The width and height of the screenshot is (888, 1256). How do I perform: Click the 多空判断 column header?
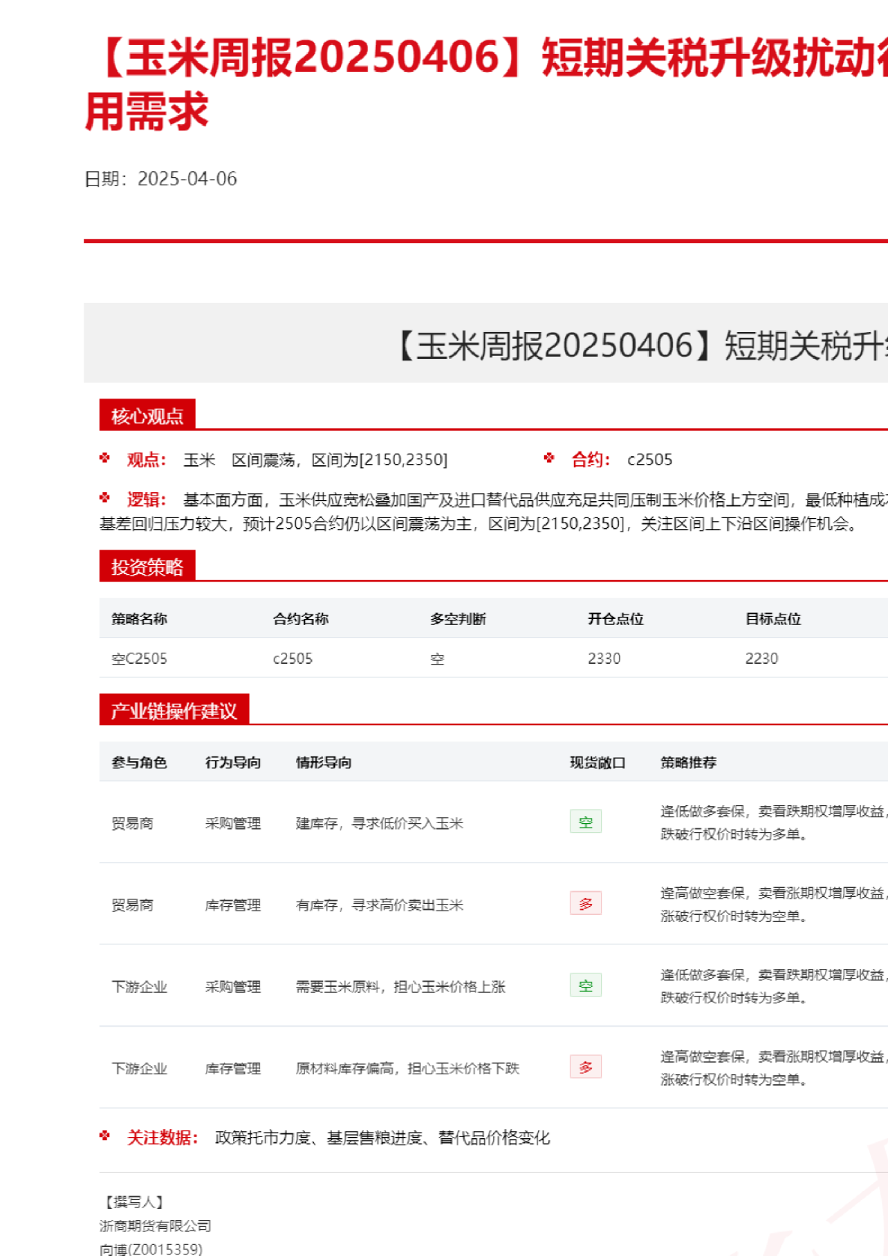(x=458, y=619)
